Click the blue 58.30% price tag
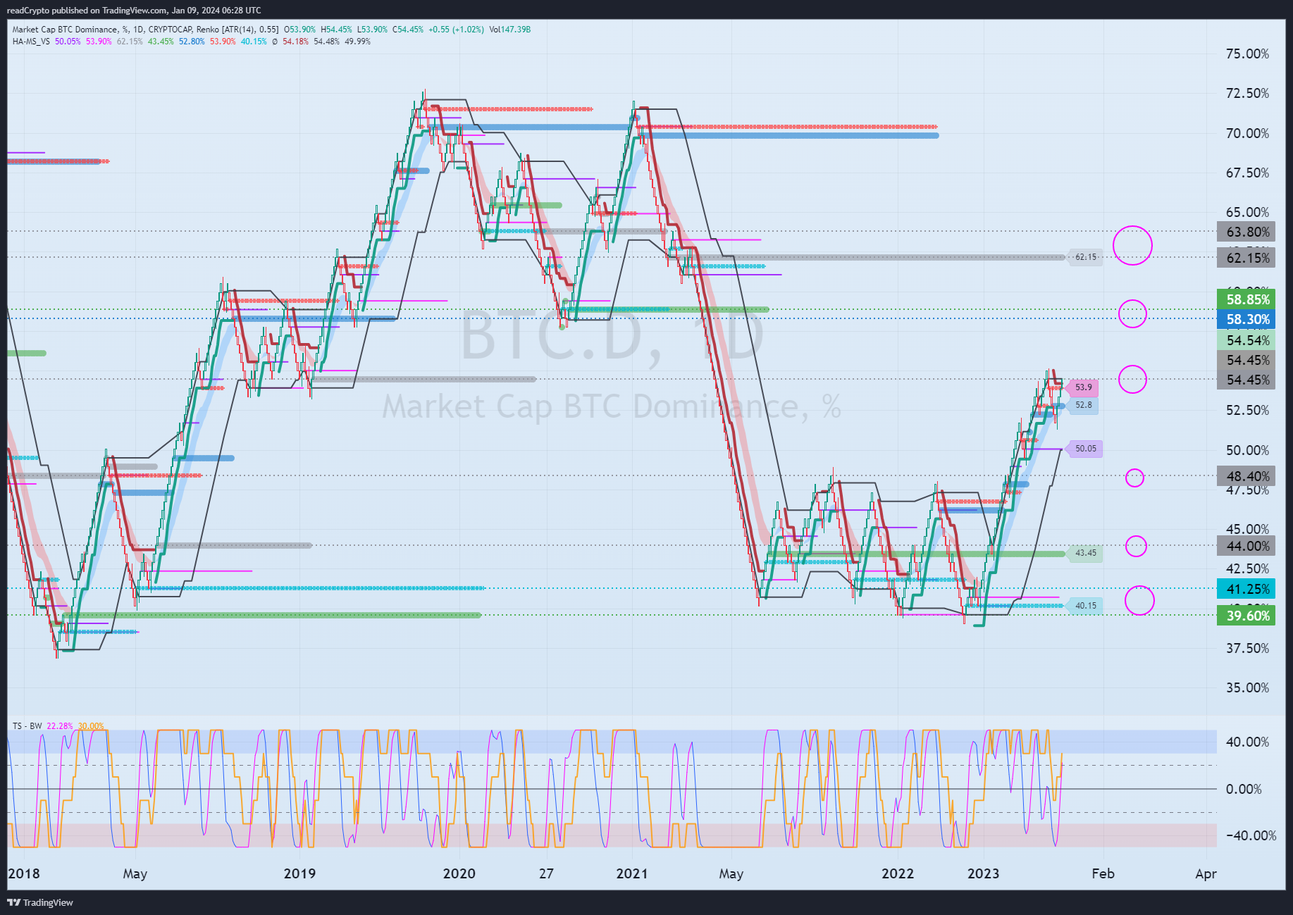 (x=1247, y=319)
